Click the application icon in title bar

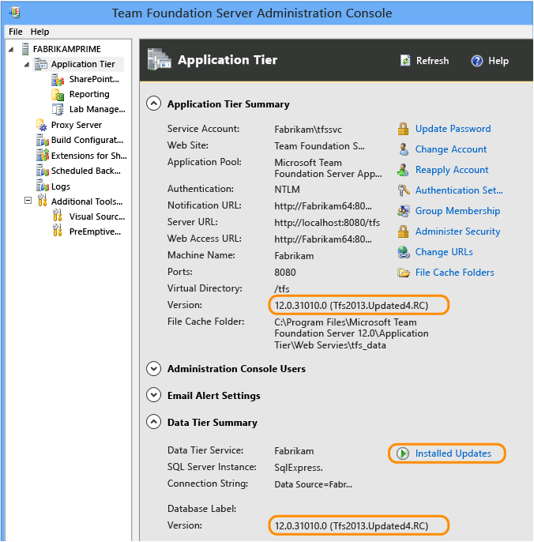tap(14, 13)
